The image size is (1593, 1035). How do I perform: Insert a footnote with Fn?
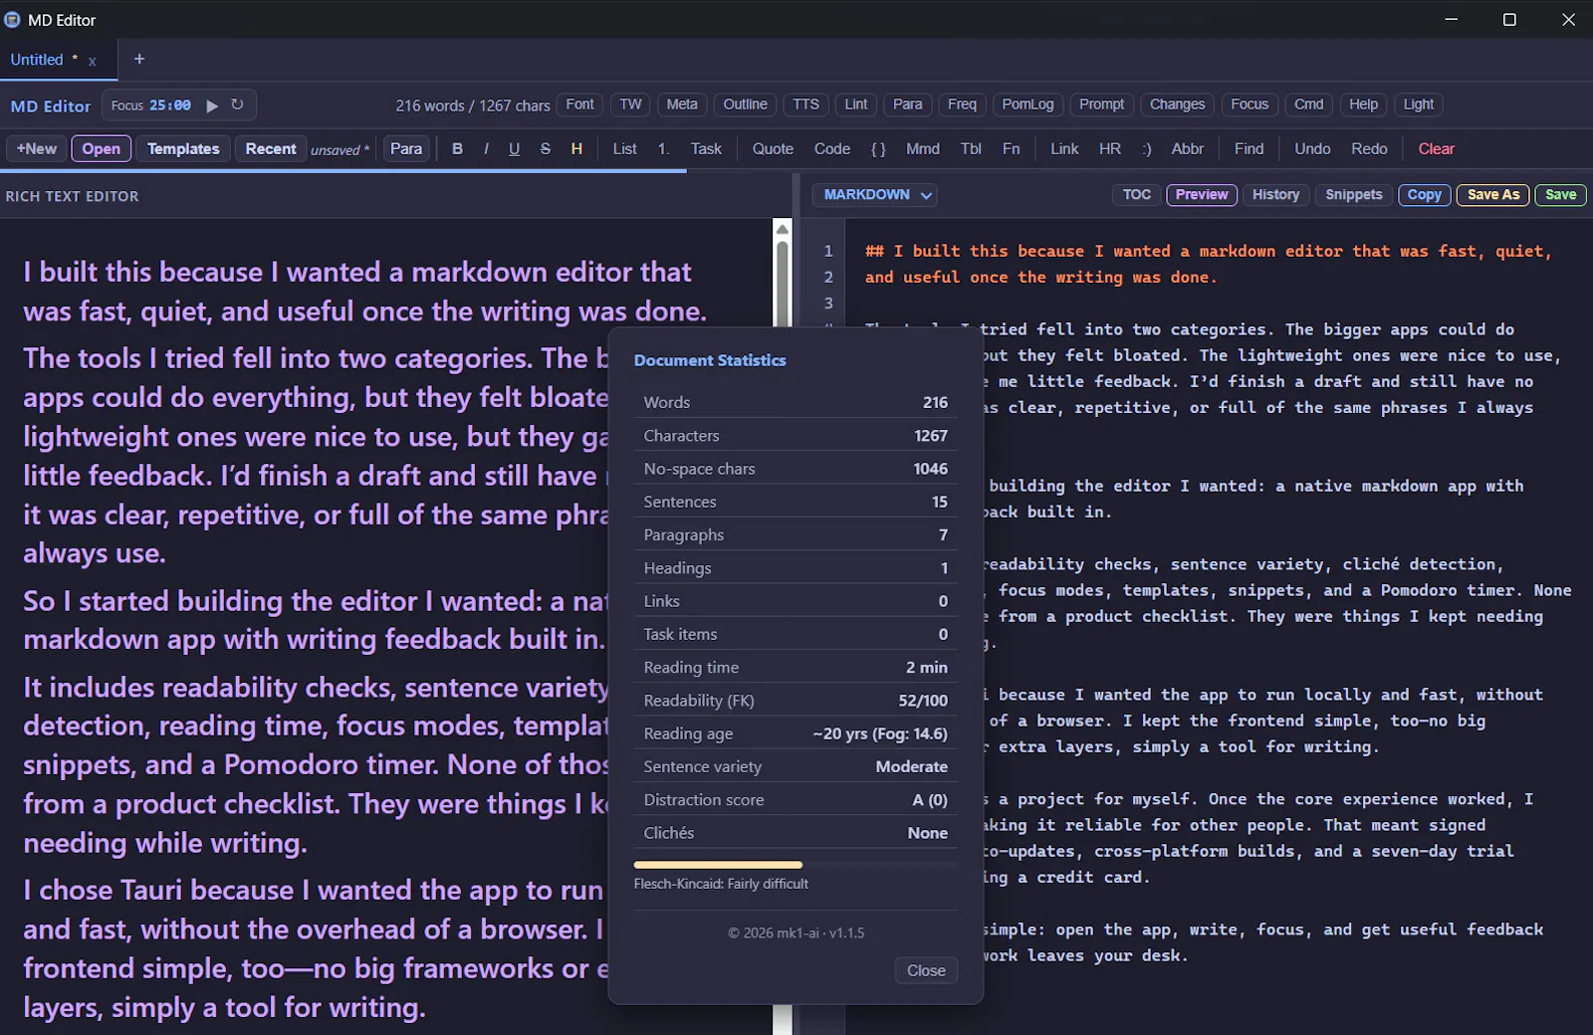click(x=1011, y=148)
